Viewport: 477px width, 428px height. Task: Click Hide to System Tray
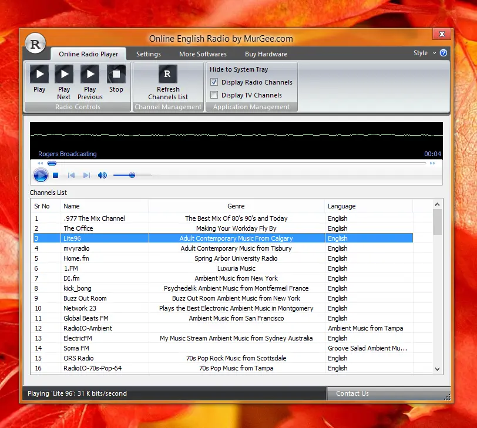[239, 69]
